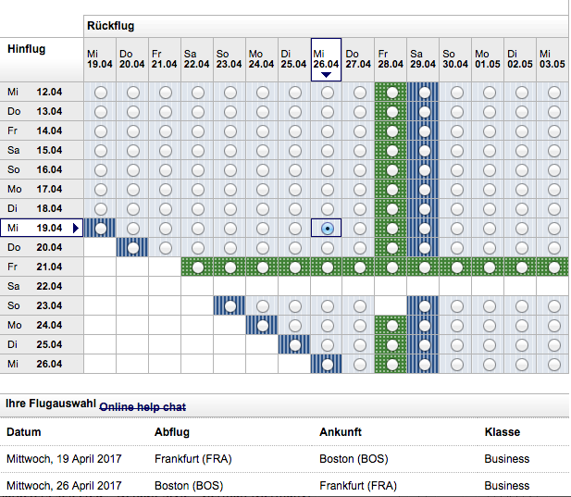Click the Mi 03.05 return column header
571x497 pixels.
(552, 60)
